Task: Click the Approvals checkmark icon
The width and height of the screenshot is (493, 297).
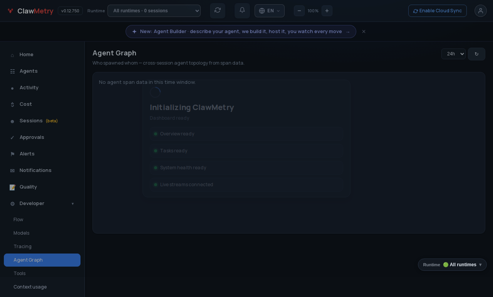Action: [x=12, y=138]
